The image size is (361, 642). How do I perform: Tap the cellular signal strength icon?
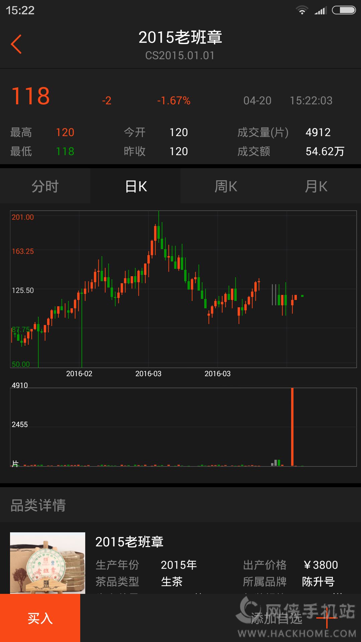(x=320, y=11)
